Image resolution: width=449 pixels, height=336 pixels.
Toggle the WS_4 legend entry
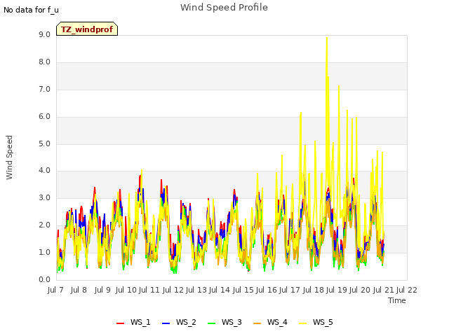click(270, 322)
